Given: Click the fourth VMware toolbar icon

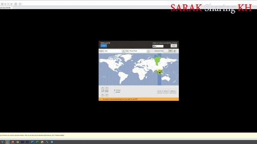Looking at the screenshot, I should pos(11,4).
